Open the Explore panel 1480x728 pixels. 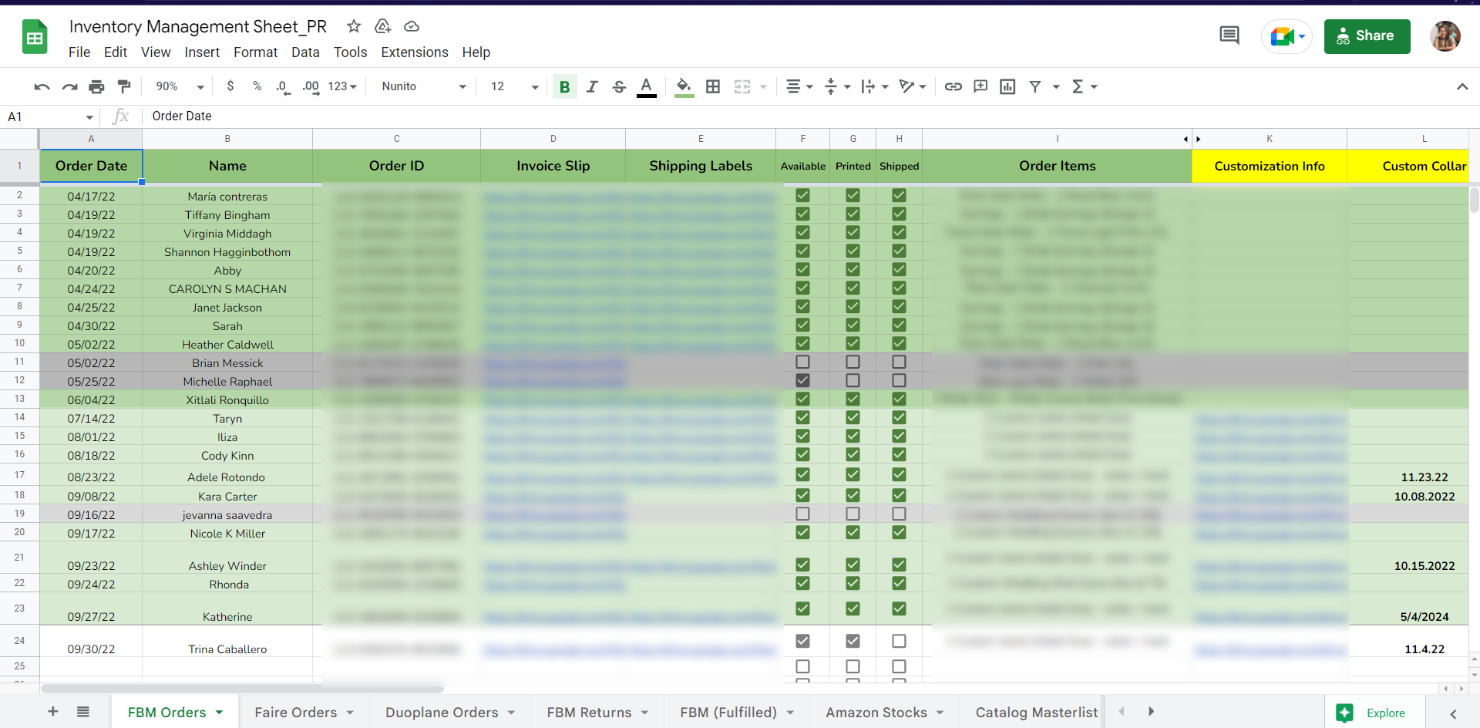(1375, 713)
